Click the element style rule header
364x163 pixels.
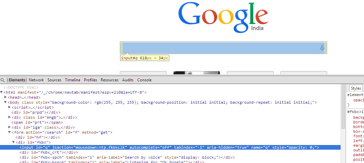point(355,95)
